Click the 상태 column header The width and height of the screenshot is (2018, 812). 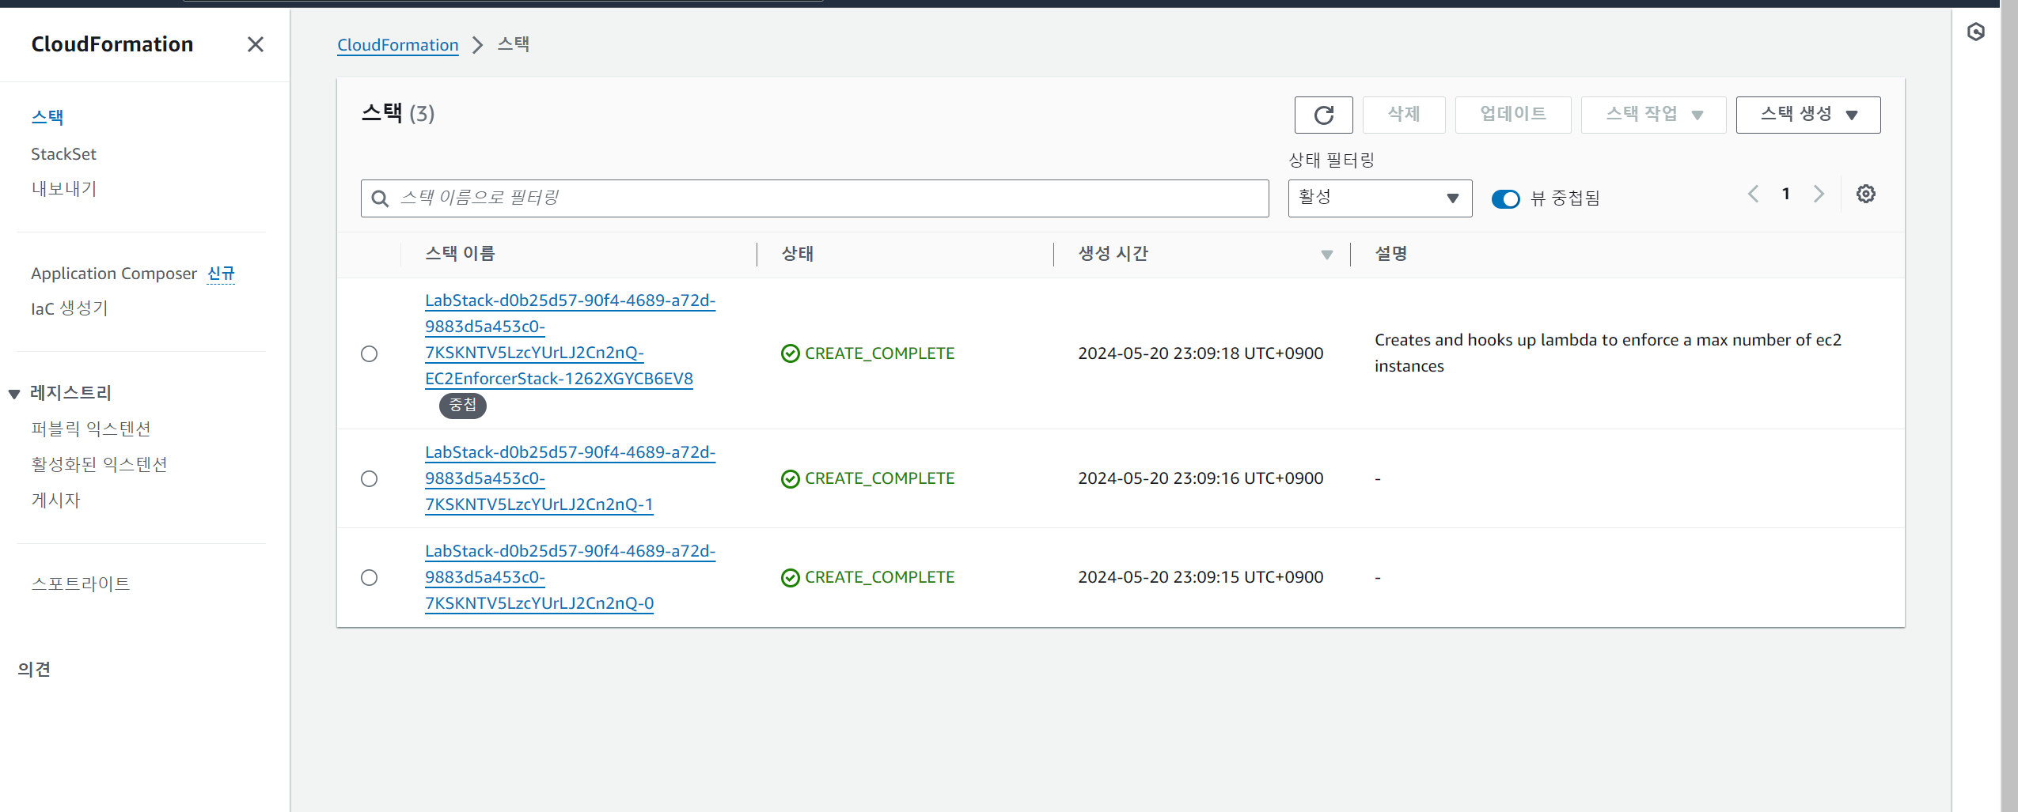click(798, 254)
